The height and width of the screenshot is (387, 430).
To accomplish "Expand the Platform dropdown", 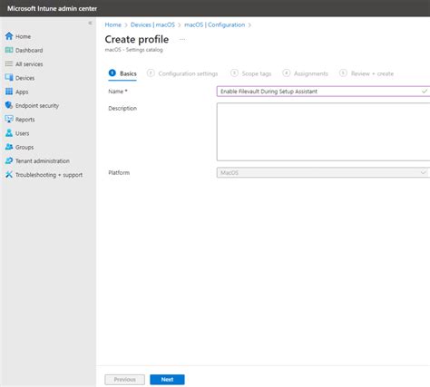I will 323,172.
